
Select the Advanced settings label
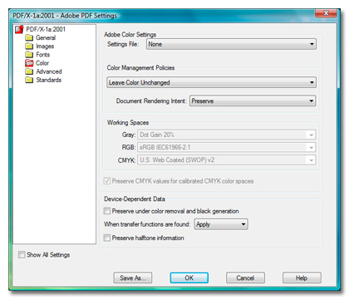coord(49,71)
